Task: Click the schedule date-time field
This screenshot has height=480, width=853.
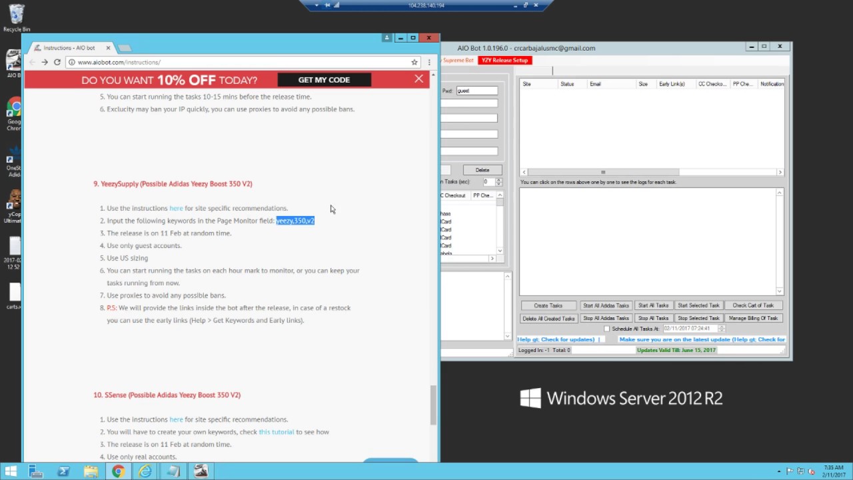Action: point(690,329)
